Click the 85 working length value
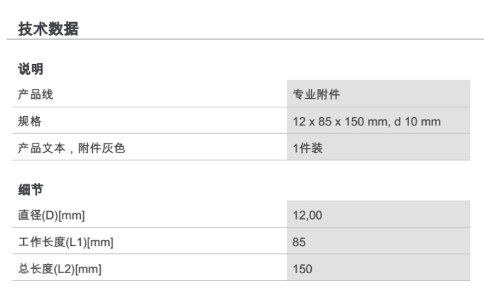The image size is (484, 292). 299,242
